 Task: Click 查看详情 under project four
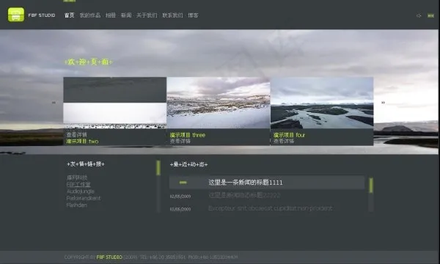pos(284,141)
